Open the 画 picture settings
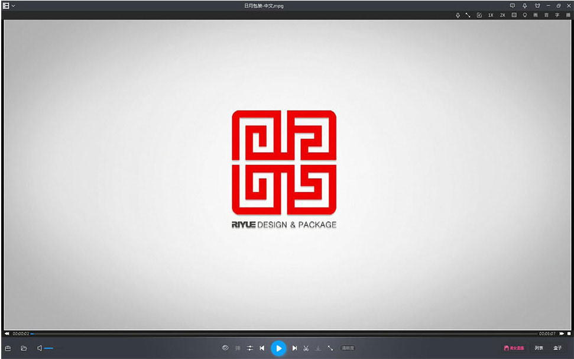574x359 pixels. tap(536, 15)
